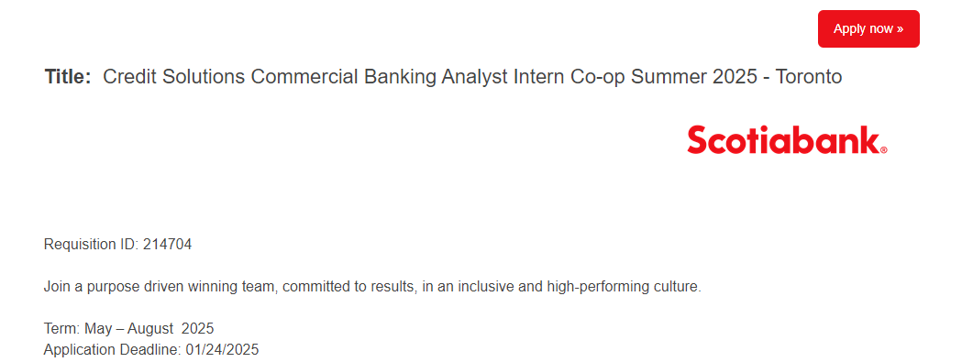Click the Scotiabank logo

787,140
